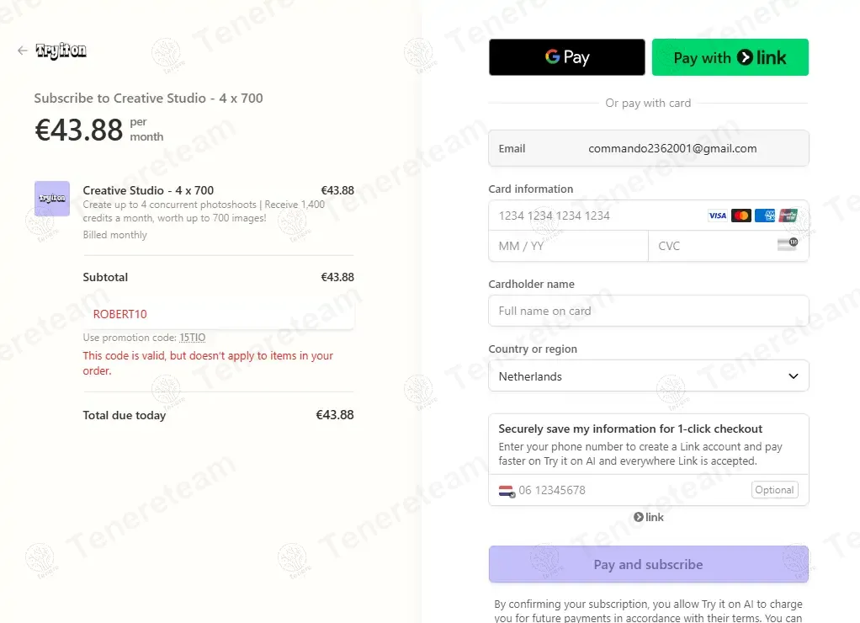860x623 pixels.
Task: Click the ROBERT10 promo code field
Action: coord(219,314)
